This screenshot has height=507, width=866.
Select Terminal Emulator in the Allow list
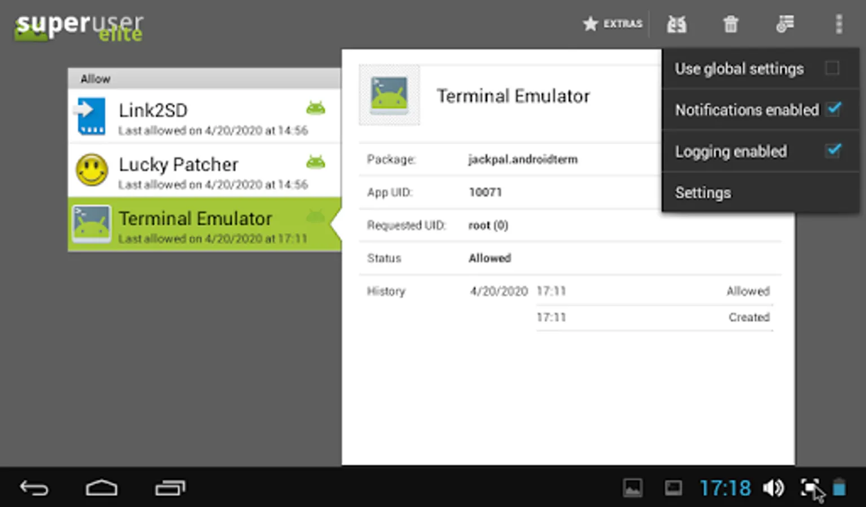pos(204,225)
